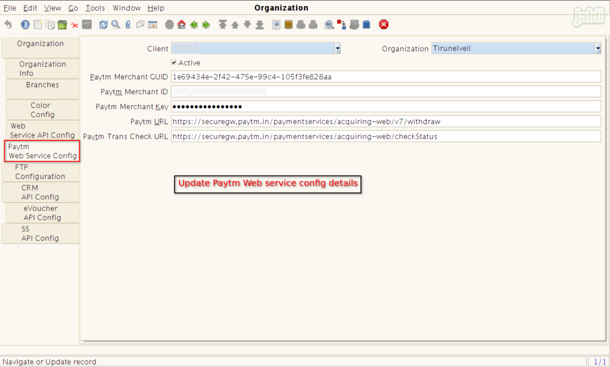610x367 pixels.
Task: Focus the Paytm Merchant Key password field
Action: [x=386, y=106]
